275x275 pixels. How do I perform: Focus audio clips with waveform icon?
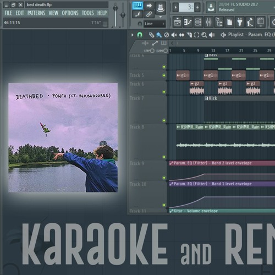(x=145, y=43)
